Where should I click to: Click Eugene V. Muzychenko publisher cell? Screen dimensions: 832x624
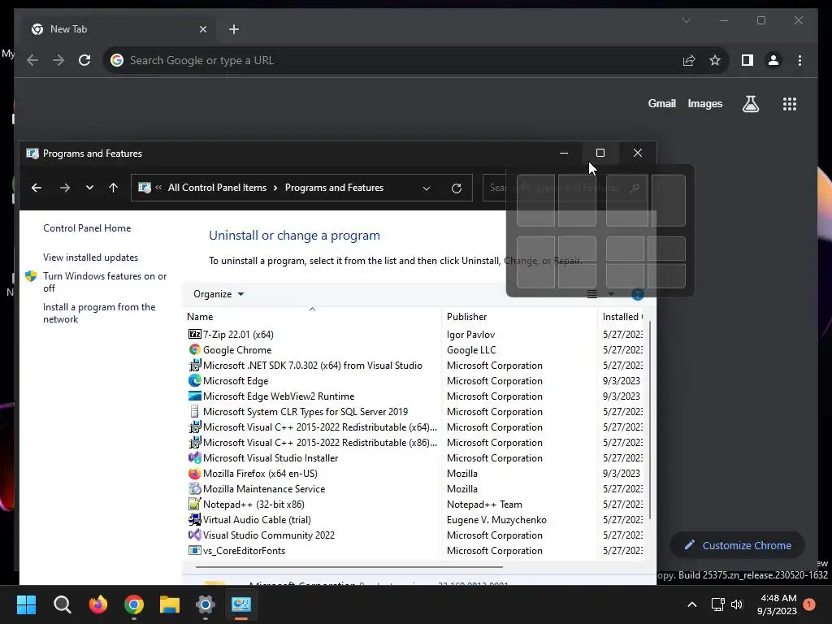coord(496,519)
